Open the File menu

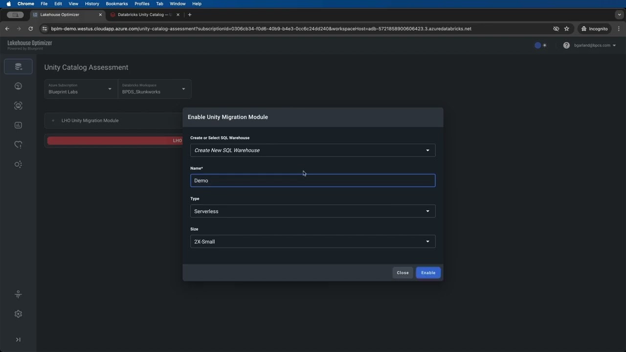point(44,3)
